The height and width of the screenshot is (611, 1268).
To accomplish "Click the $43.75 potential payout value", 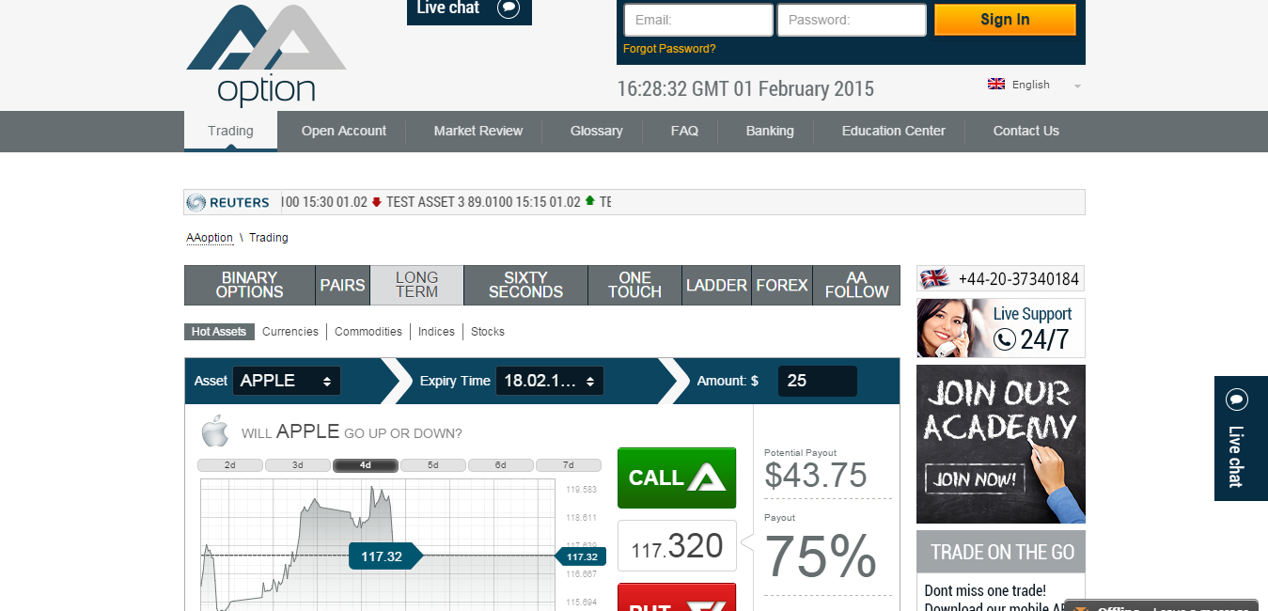I will 816,476.
